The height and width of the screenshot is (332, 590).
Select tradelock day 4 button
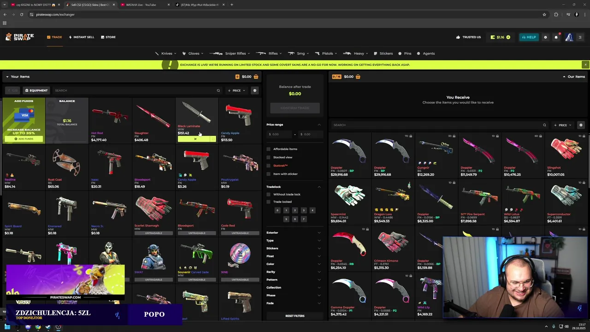point(312,210)
